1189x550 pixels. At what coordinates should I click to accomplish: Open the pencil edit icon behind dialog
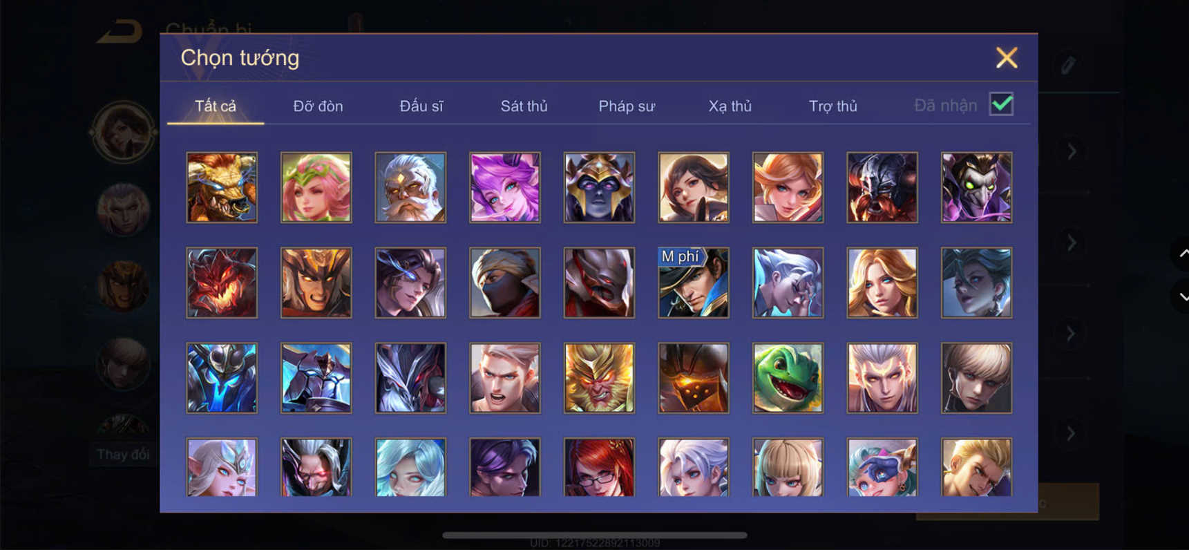tap(1068, 65)
